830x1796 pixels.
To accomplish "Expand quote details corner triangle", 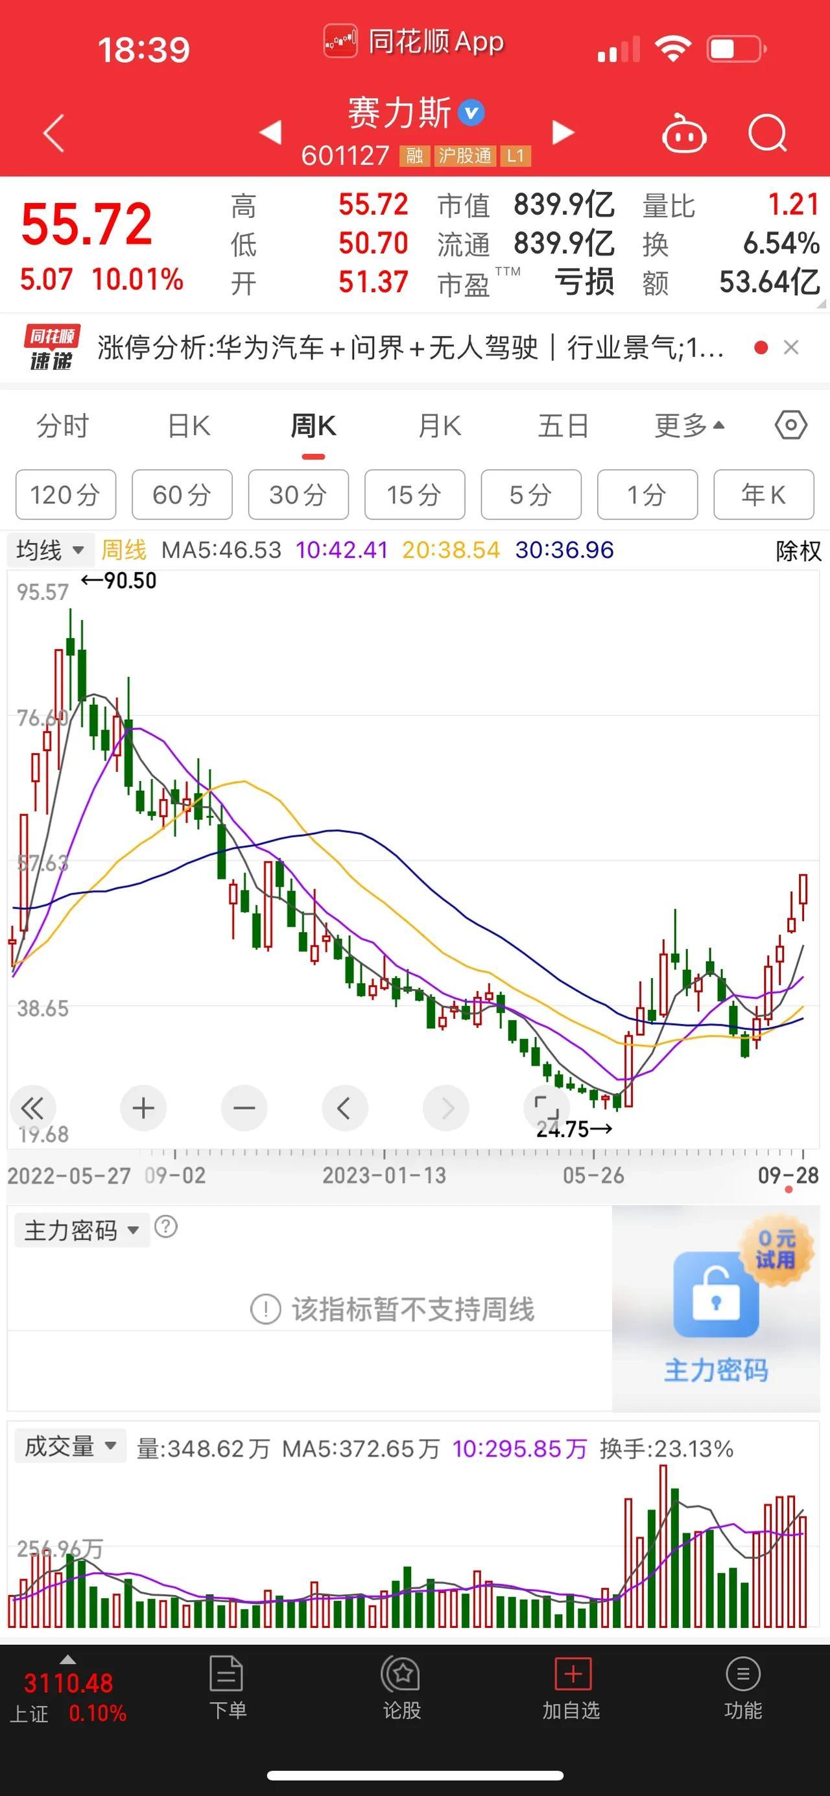I will point(821,304).
